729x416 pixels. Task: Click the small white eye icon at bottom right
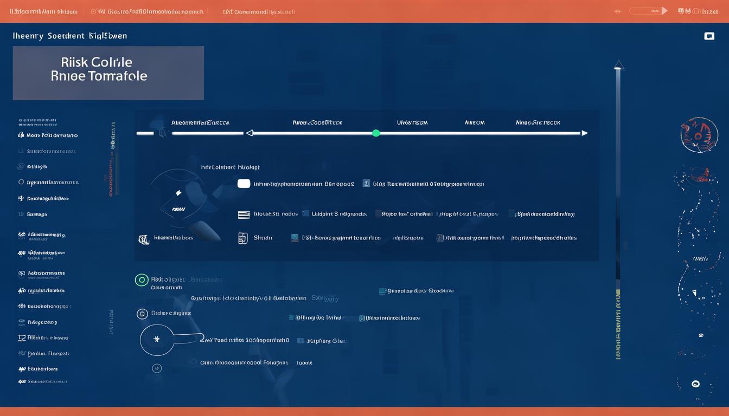pyautogui.click(x=695, y=384)
